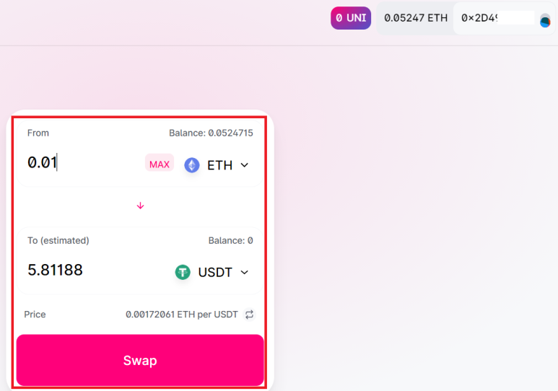Click the Price label

35,315
